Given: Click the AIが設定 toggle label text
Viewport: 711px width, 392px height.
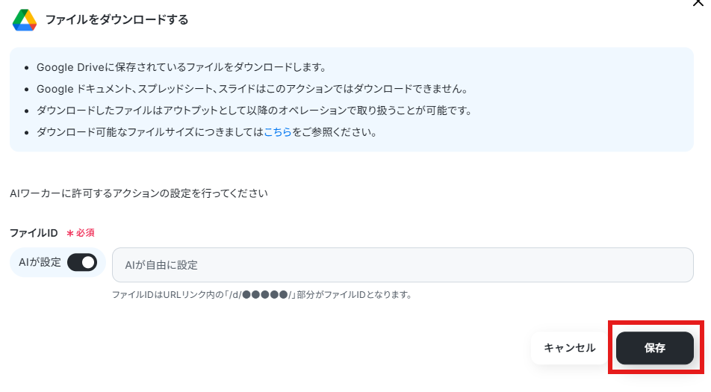Looking at the screenshot, I should tap(40, 262).
